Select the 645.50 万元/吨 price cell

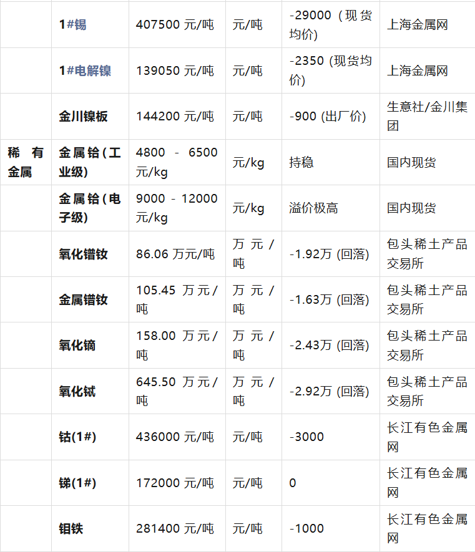pos(177,391)
